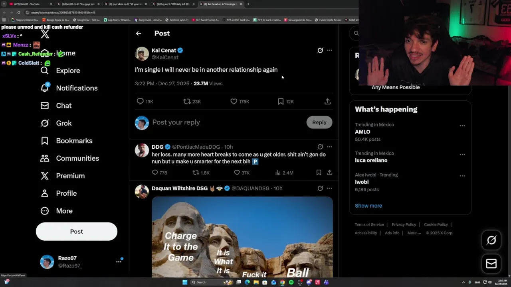Click the X logo at sidebar top

point(45,34)
